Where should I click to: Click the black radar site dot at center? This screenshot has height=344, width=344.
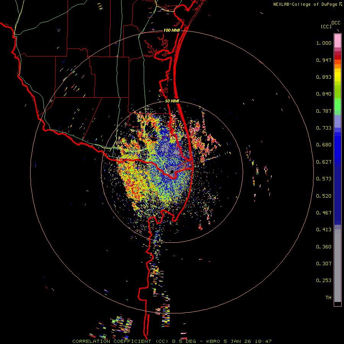(172, 172)
